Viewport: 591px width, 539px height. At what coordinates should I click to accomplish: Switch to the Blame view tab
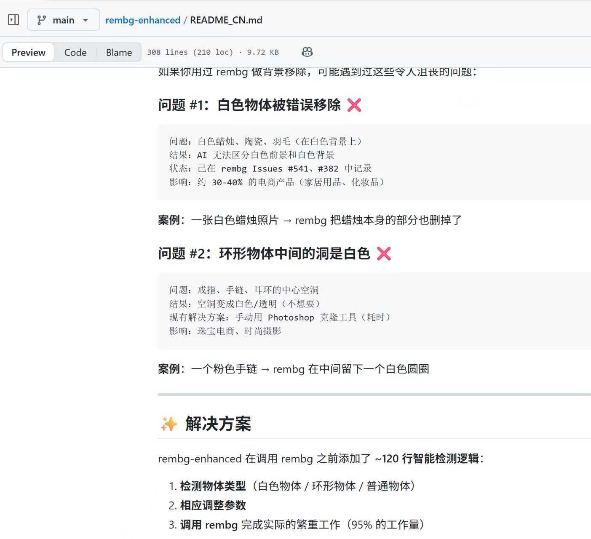[119, 52]
